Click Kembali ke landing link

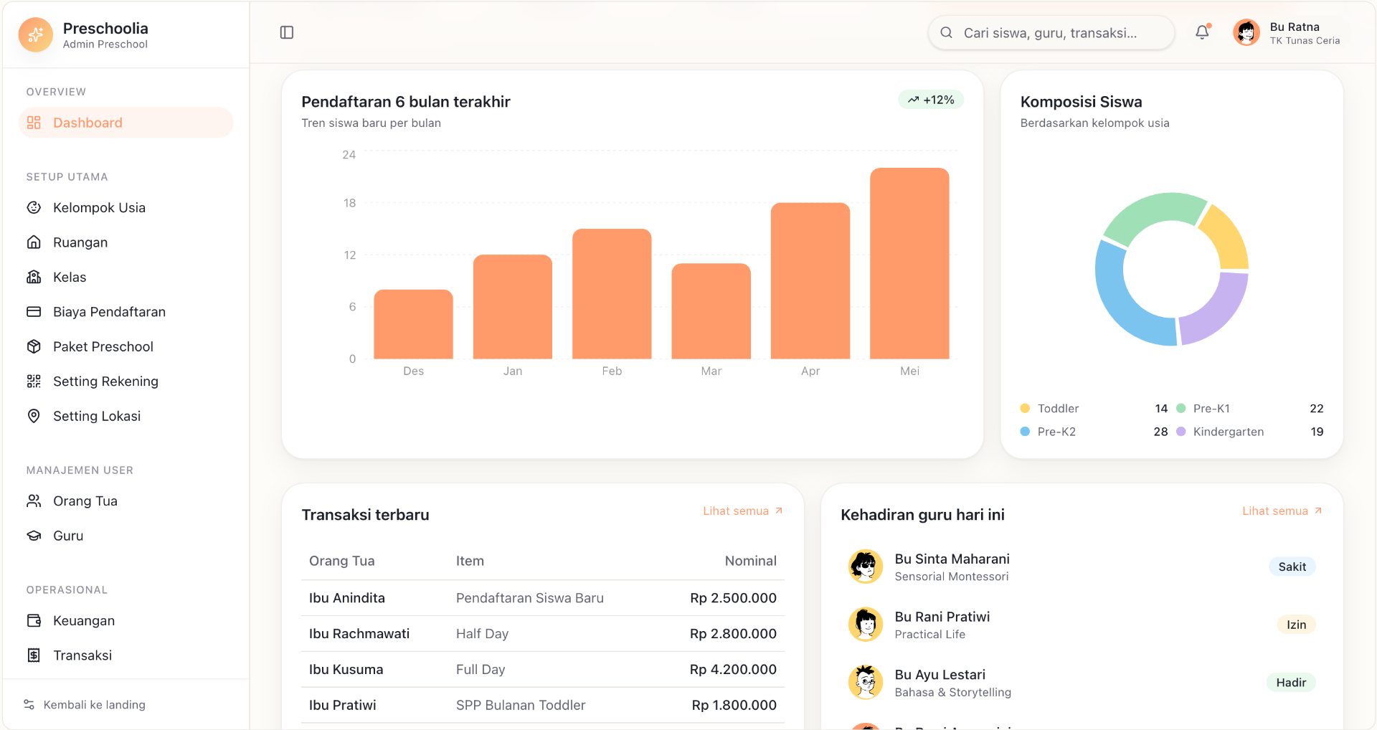pyautogui.click(x=85, y=705)
